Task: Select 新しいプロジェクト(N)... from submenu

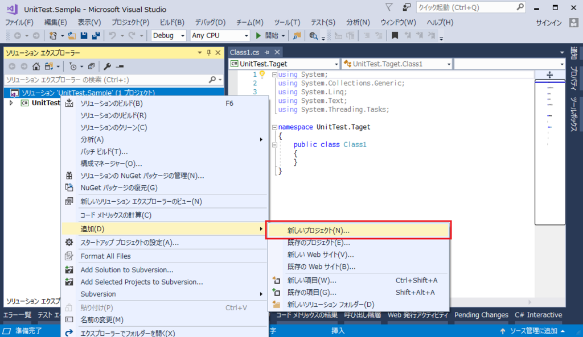Action: (359, 231)
